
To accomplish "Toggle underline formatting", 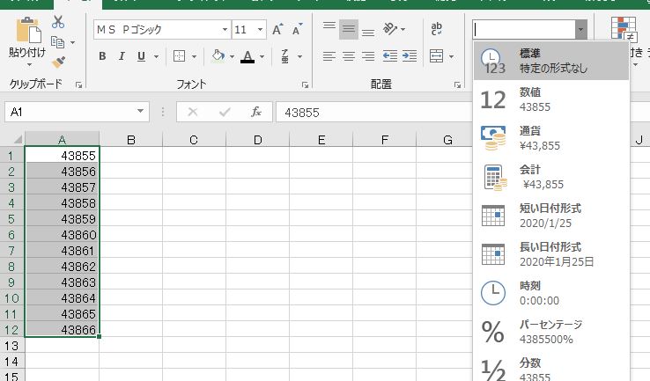I will click(x=141, y=56).
